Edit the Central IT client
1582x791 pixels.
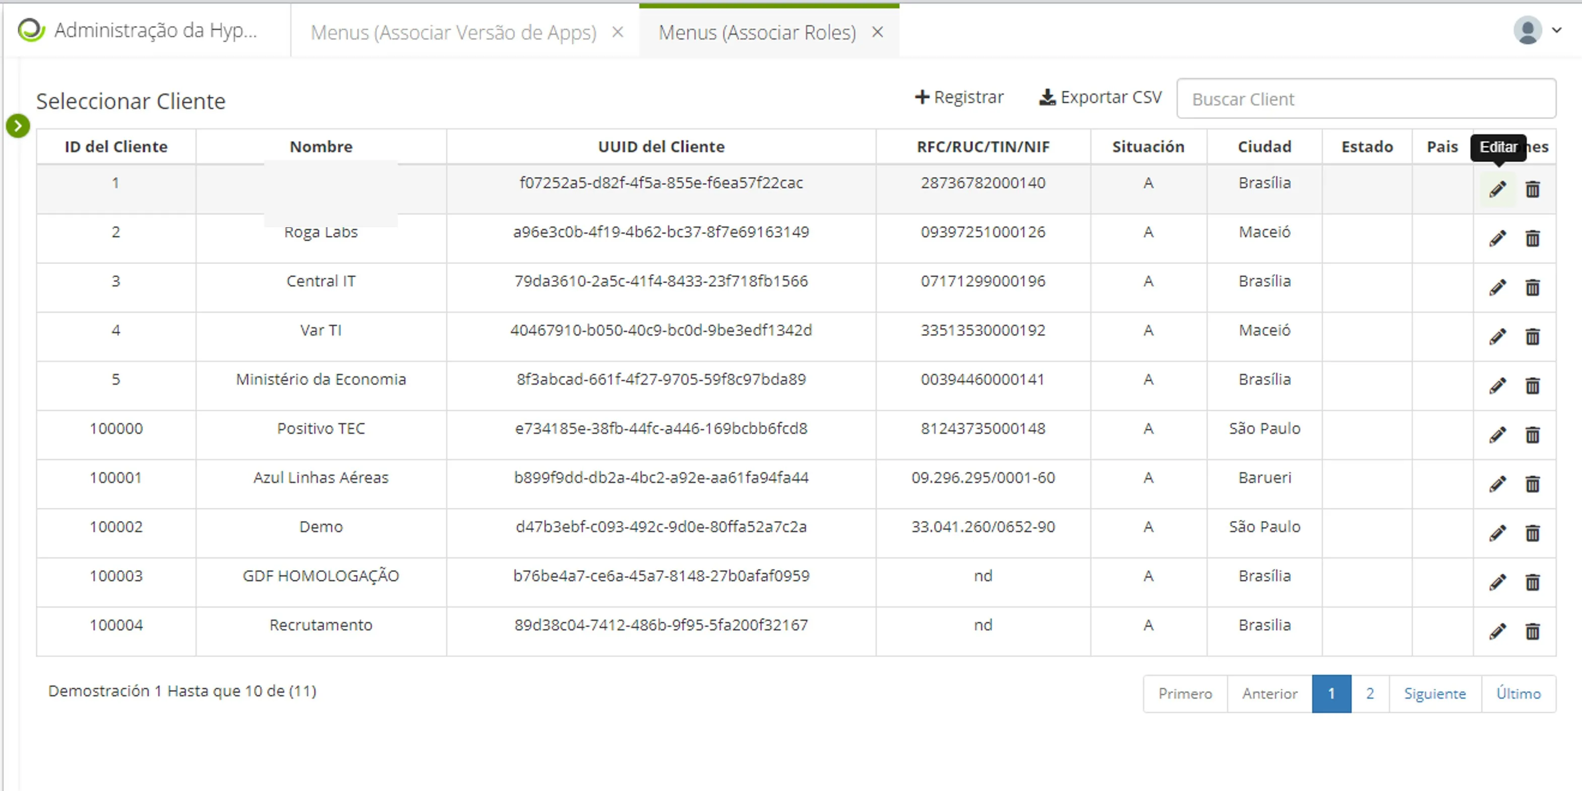pyautogui.click(x=1497, y=287)
